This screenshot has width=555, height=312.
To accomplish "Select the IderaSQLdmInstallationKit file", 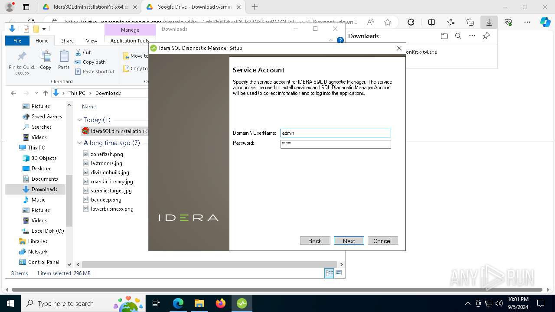I will 115,131.
